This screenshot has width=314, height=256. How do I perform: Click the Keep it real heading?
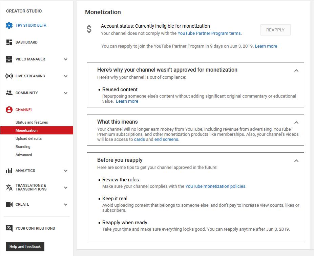(x=115, y=199)
